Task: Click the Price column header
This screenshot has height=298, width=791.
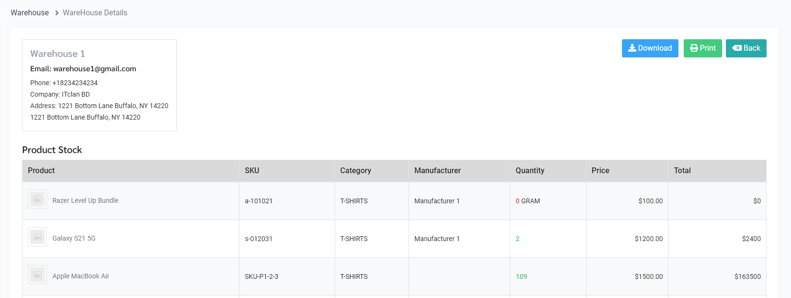Action: [600, 171]
